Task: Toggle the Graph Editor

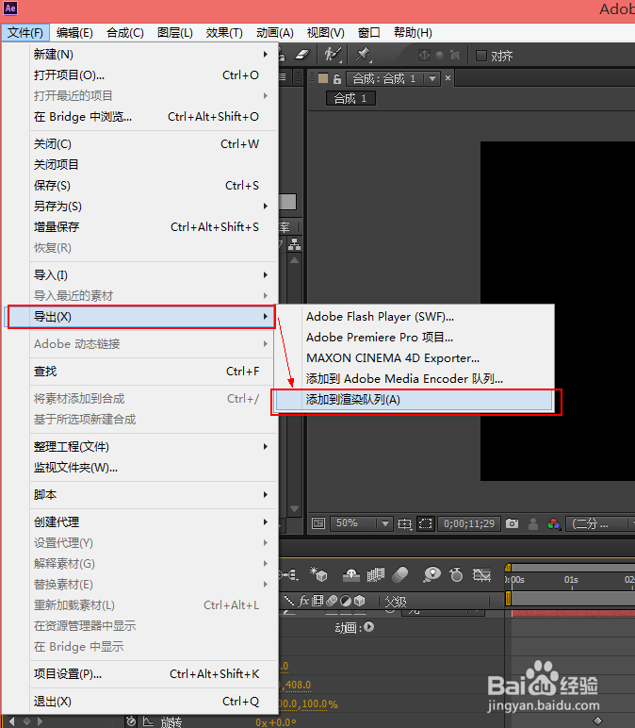Action: click(x=481, y=575)
